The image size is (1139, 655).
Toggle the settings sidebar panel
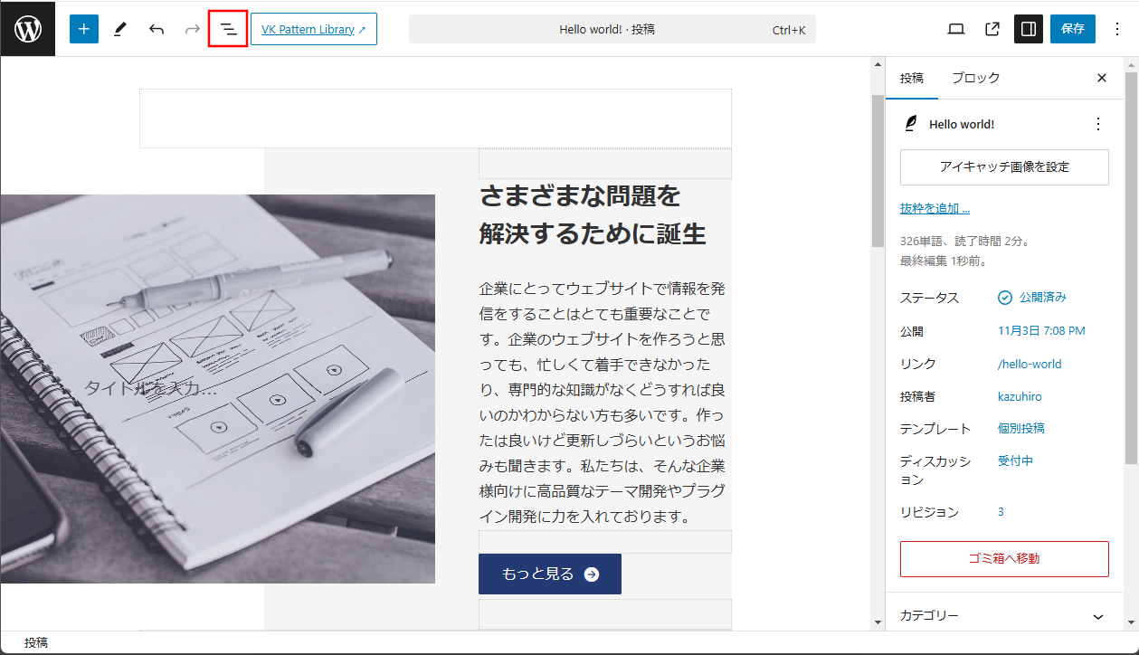click(x=1029, y=29)
